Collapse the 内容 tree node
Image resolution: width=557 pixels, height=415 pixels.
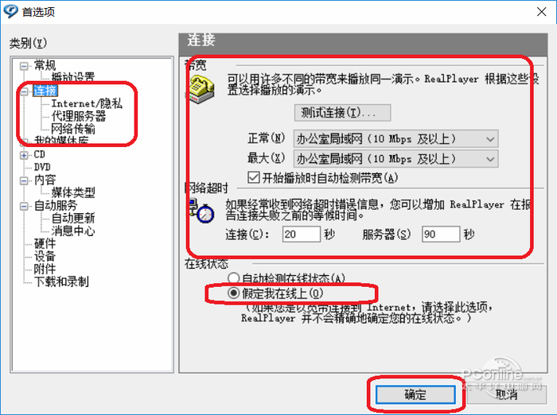[24, 180]
